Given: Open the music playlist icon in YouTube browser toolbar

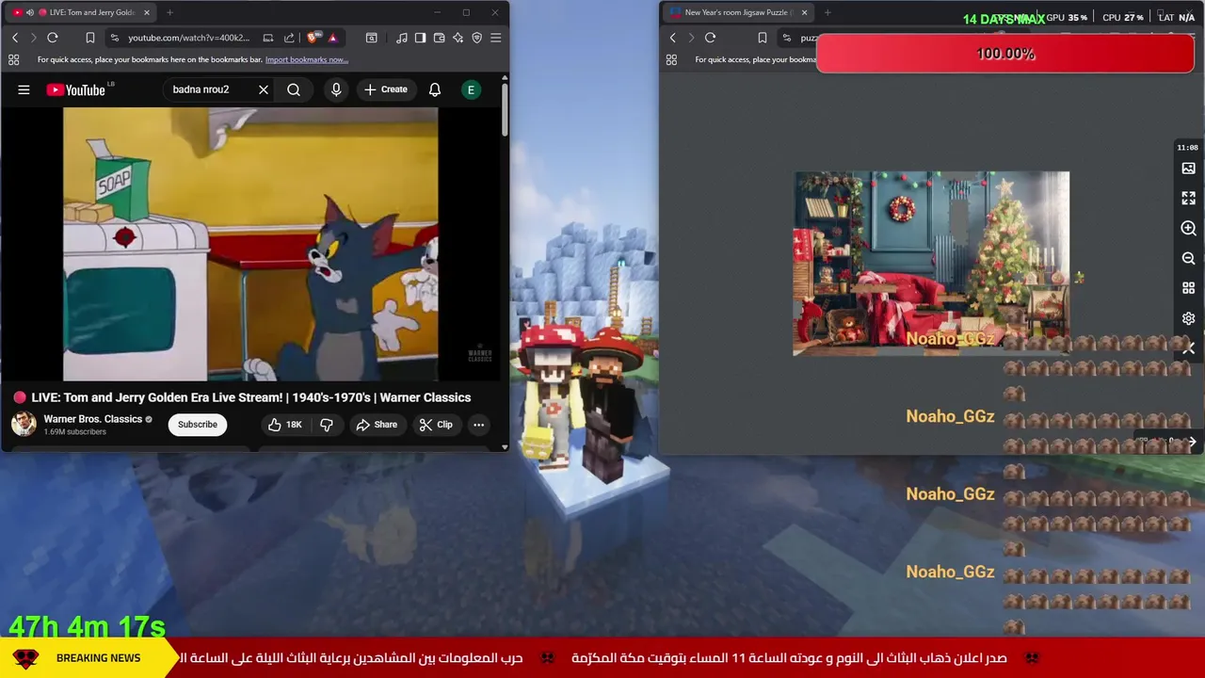Looking at the screenshot, I should point(402,38).
